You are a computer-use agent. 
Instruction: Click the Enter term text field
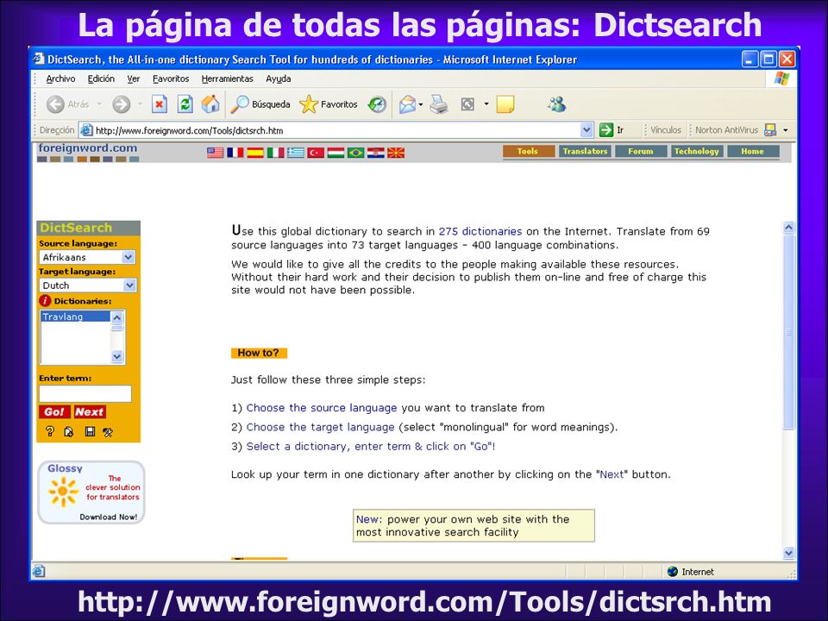point(85,394)
